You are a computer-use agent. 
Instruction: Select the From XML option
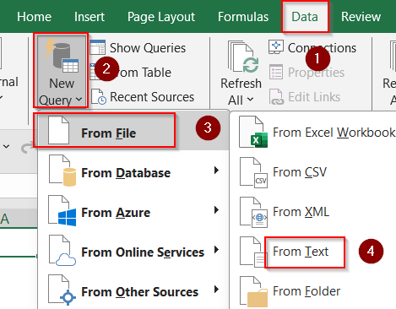(x=301, y=212)
